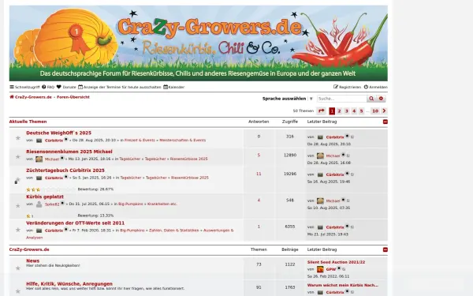The image size is (473, 296).
Task: Open jump-to-page arrow button
Action: pos(322,111)
